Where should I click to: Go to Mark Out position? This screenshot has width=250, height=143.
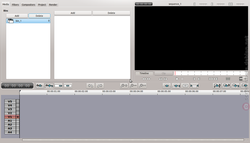click(216, 79)
